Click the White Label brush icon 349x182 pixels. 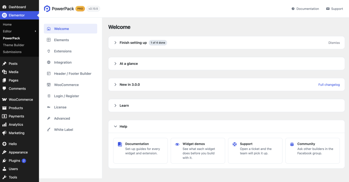click(x=49, y=130)
